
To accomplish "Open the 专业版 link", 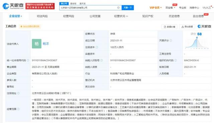I will 183,8.
